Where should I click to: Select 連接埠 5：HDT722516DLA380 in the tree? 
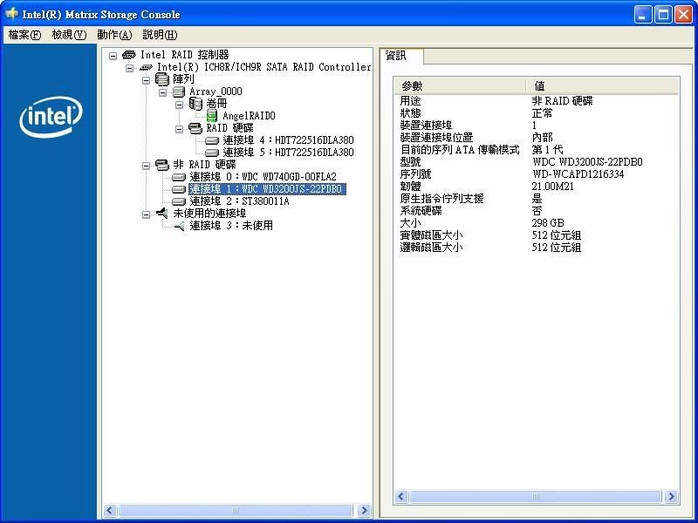click(x=288, y=153)
